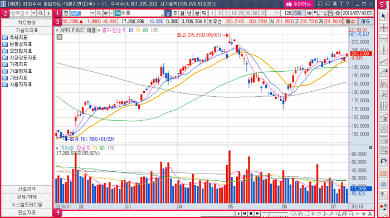Zoom in with the plus icon

pyautogui.click(x=364, y=214)
